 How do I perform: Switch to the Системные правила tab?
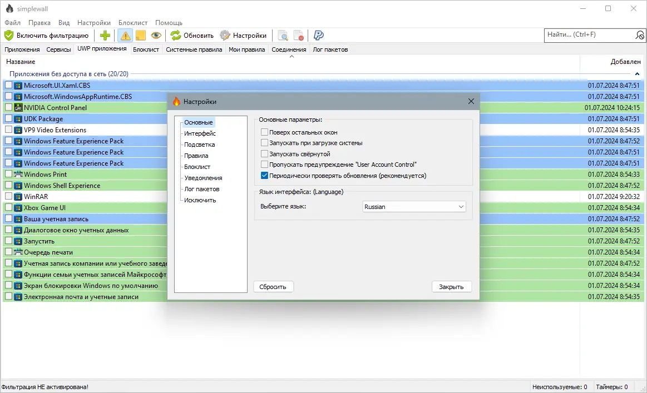coord(194,49)
